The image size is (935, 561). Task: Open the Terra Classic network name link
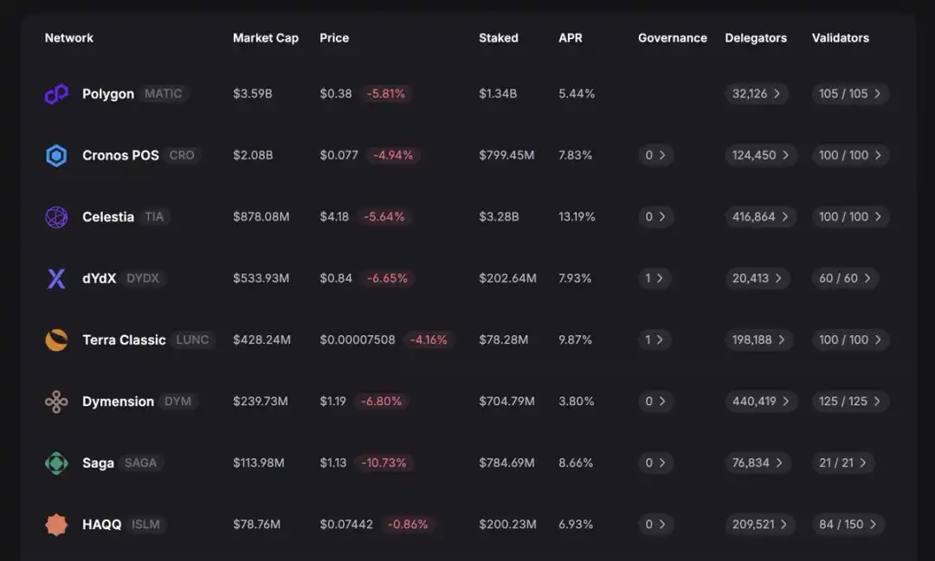click(x=124, y=340)
